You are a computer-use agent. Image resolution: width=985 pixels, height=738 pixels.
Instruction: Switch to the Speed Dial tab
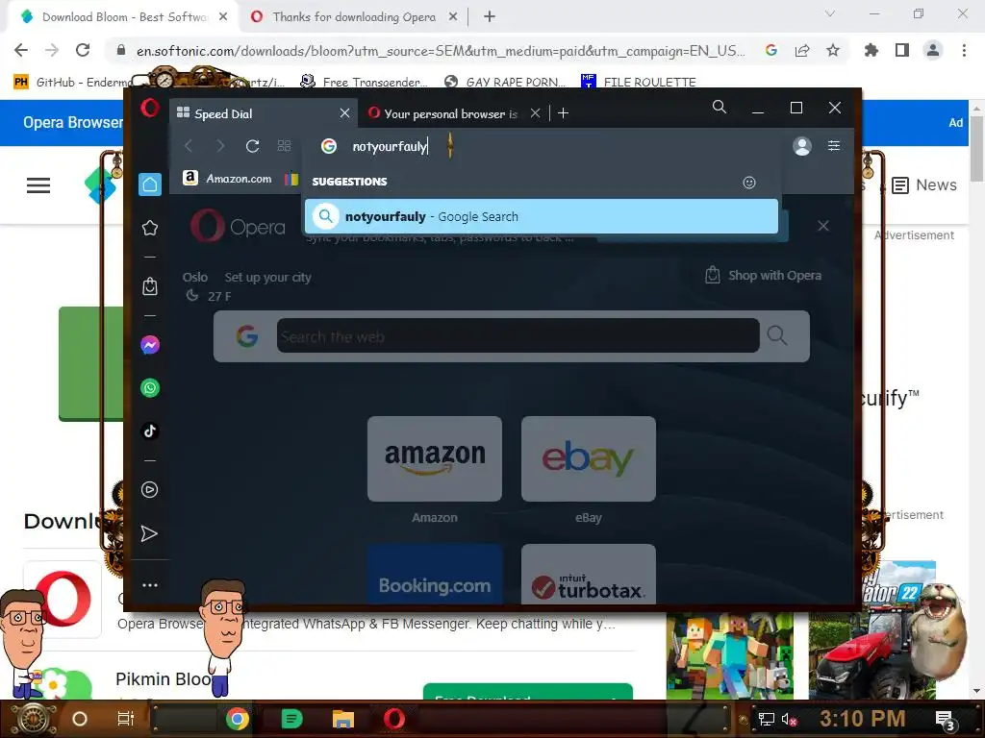[x=264, y=113]
